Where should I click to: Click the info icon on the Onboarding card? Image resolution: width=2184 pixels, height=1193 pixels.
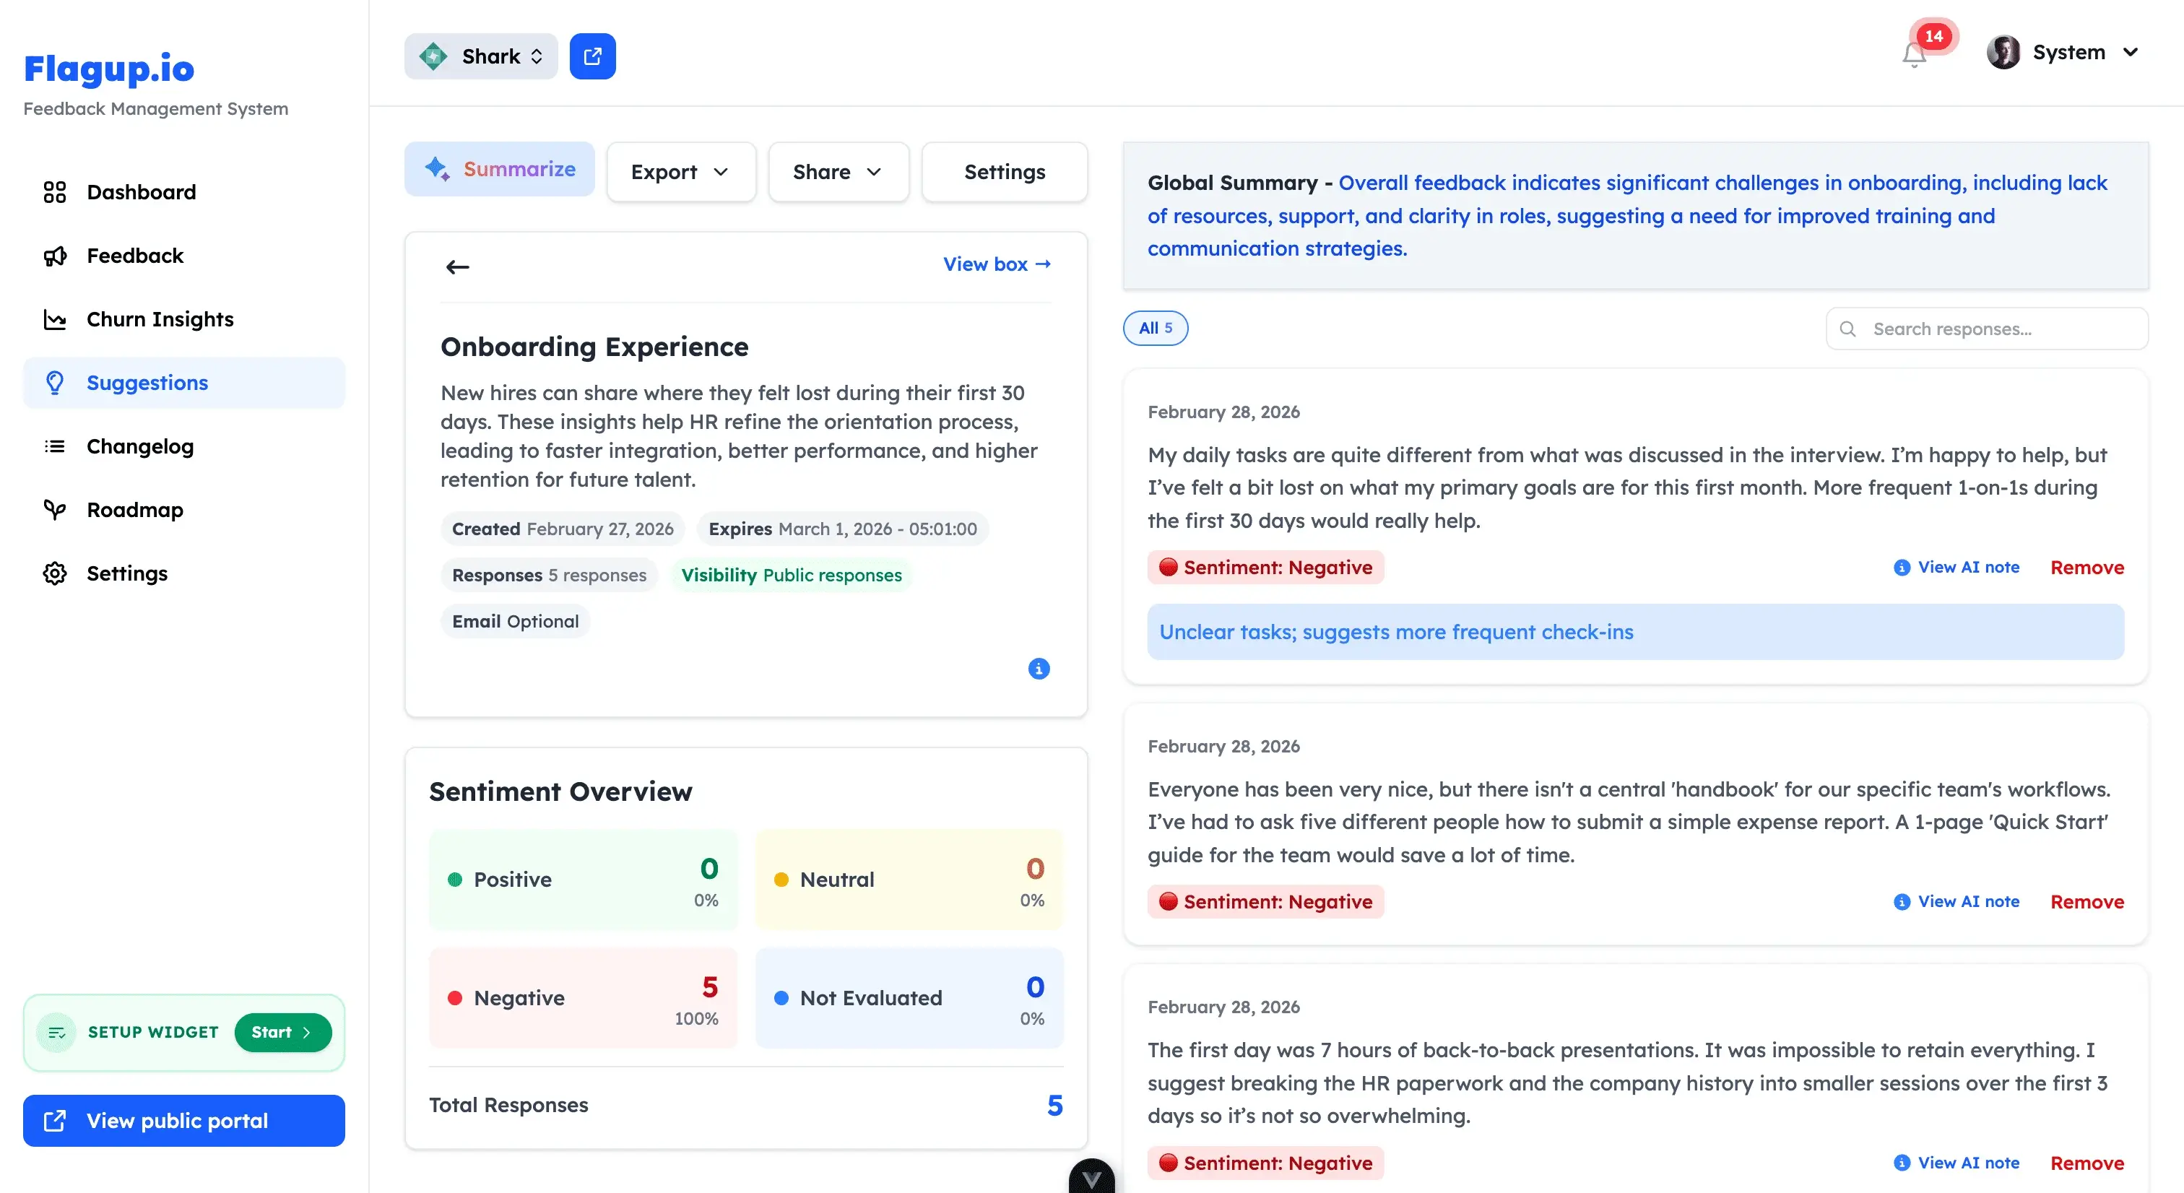[x=1039, y=669]
